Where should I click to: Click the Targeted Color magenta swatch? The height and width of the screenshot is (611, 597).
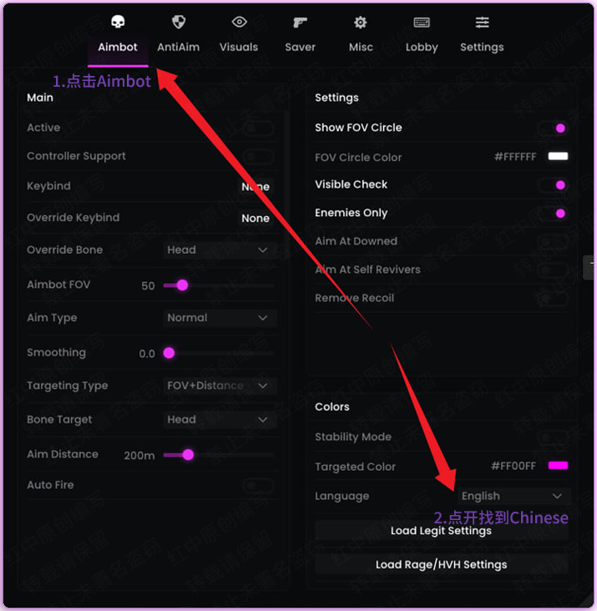(x=558, y=466)
